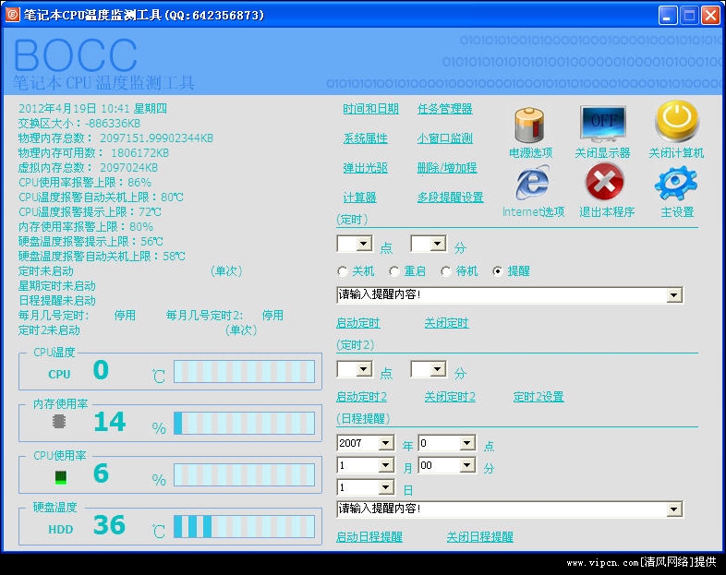This screenshot has width=726, height=575.
Task: Click the battery 电源选项 icon
Action: point(530,125)
